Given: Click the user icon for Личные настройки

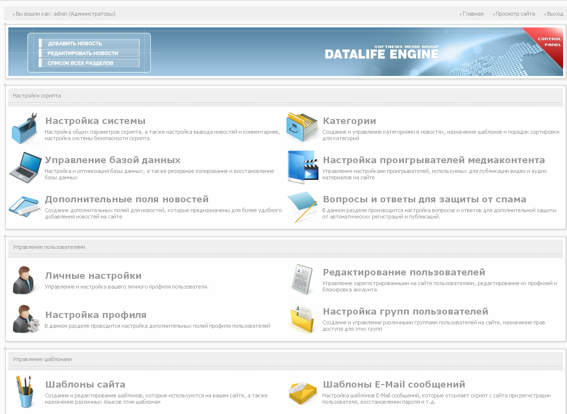Looking at the screenshot, I should click(x=24, y=280).
